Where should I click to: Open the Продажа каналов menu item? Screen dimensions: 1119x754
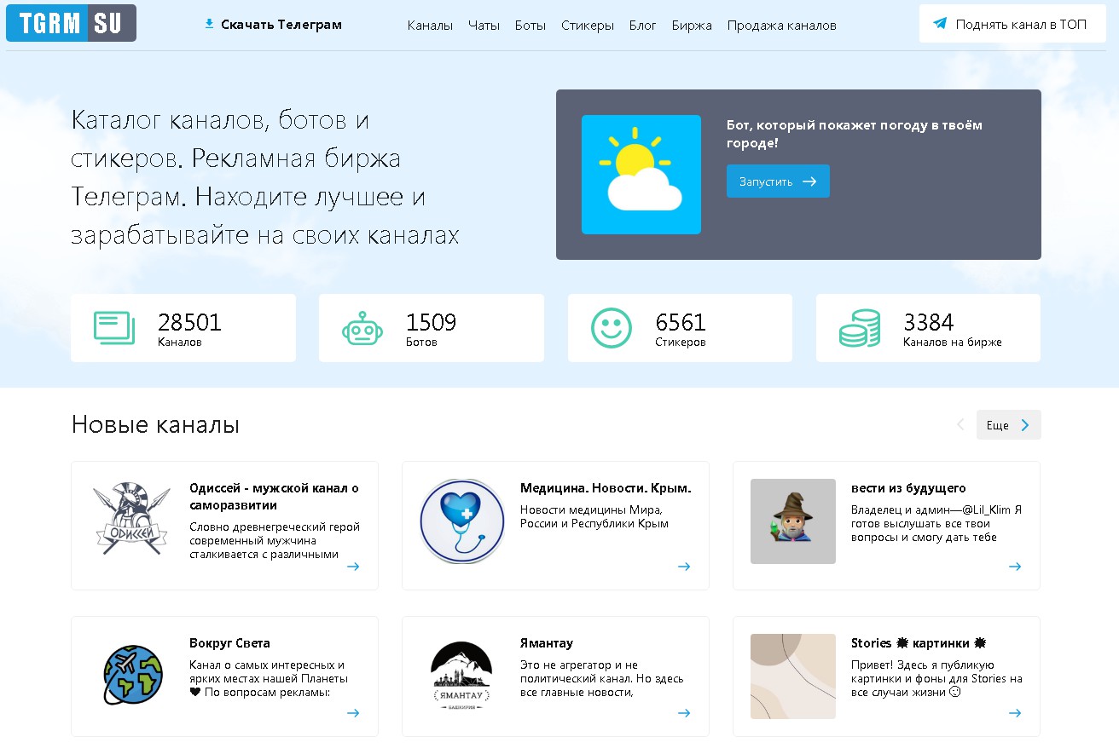pyautogui.click(x=782, y=26)
